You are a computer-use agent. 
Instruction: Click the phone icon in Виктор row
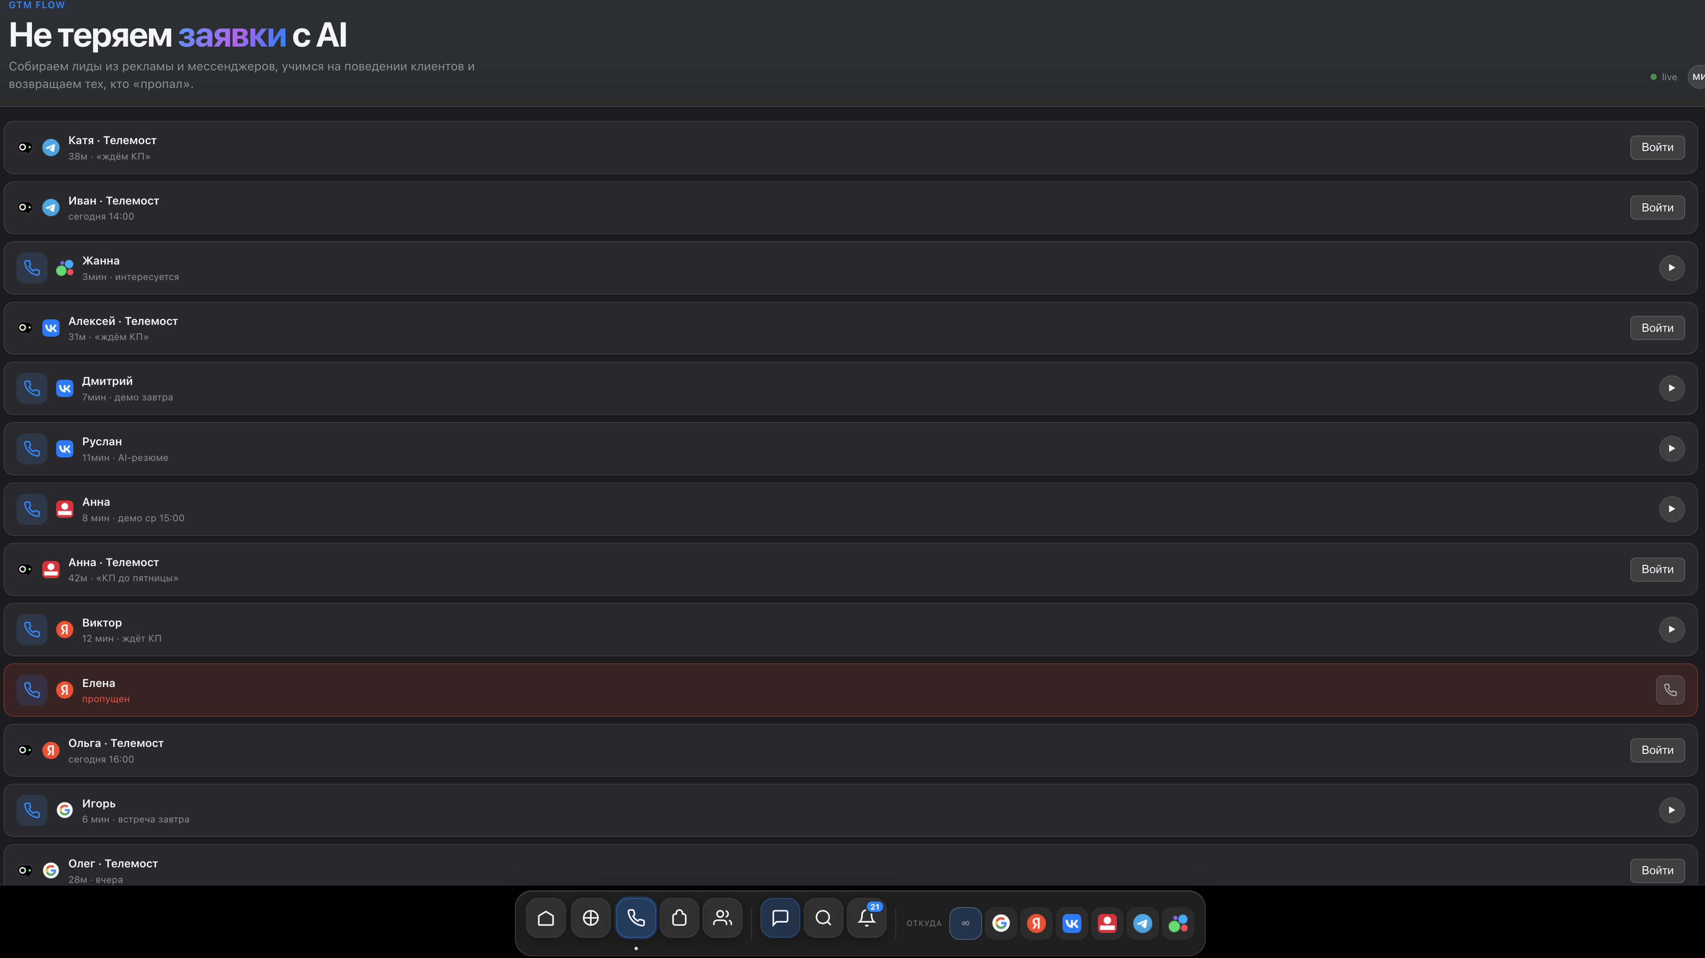click(32, 630)
